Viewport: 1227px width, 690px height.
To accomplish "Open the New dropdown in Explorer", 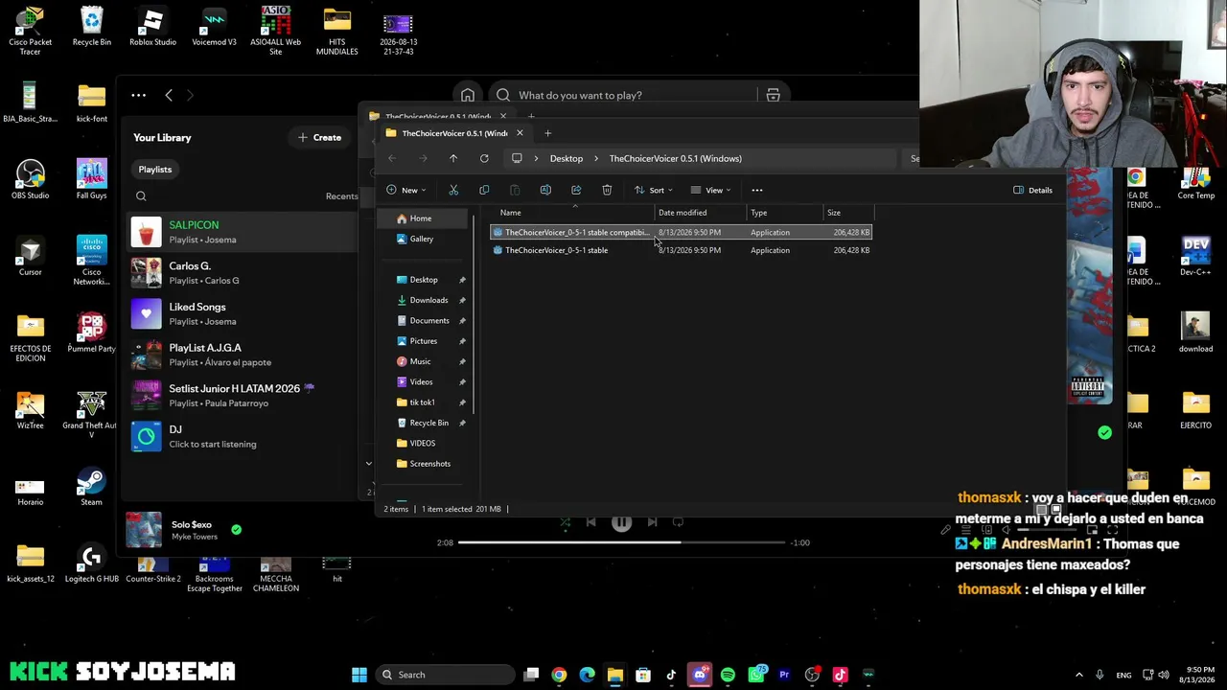I will click(x=406, y=190).
